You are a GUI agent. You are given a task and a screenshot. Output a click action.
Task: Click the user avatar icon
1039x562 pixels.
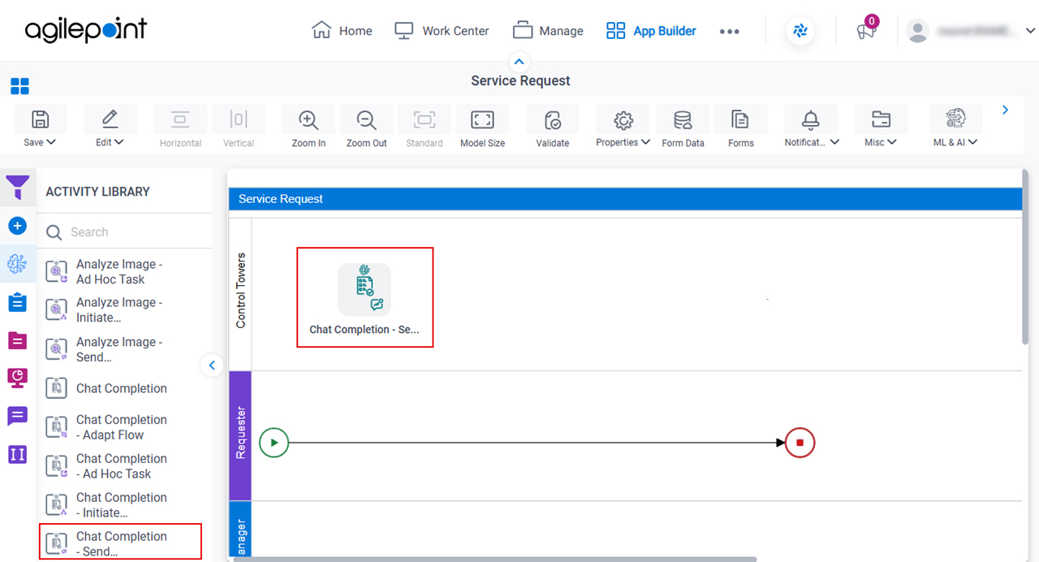(x=917, y=31)
